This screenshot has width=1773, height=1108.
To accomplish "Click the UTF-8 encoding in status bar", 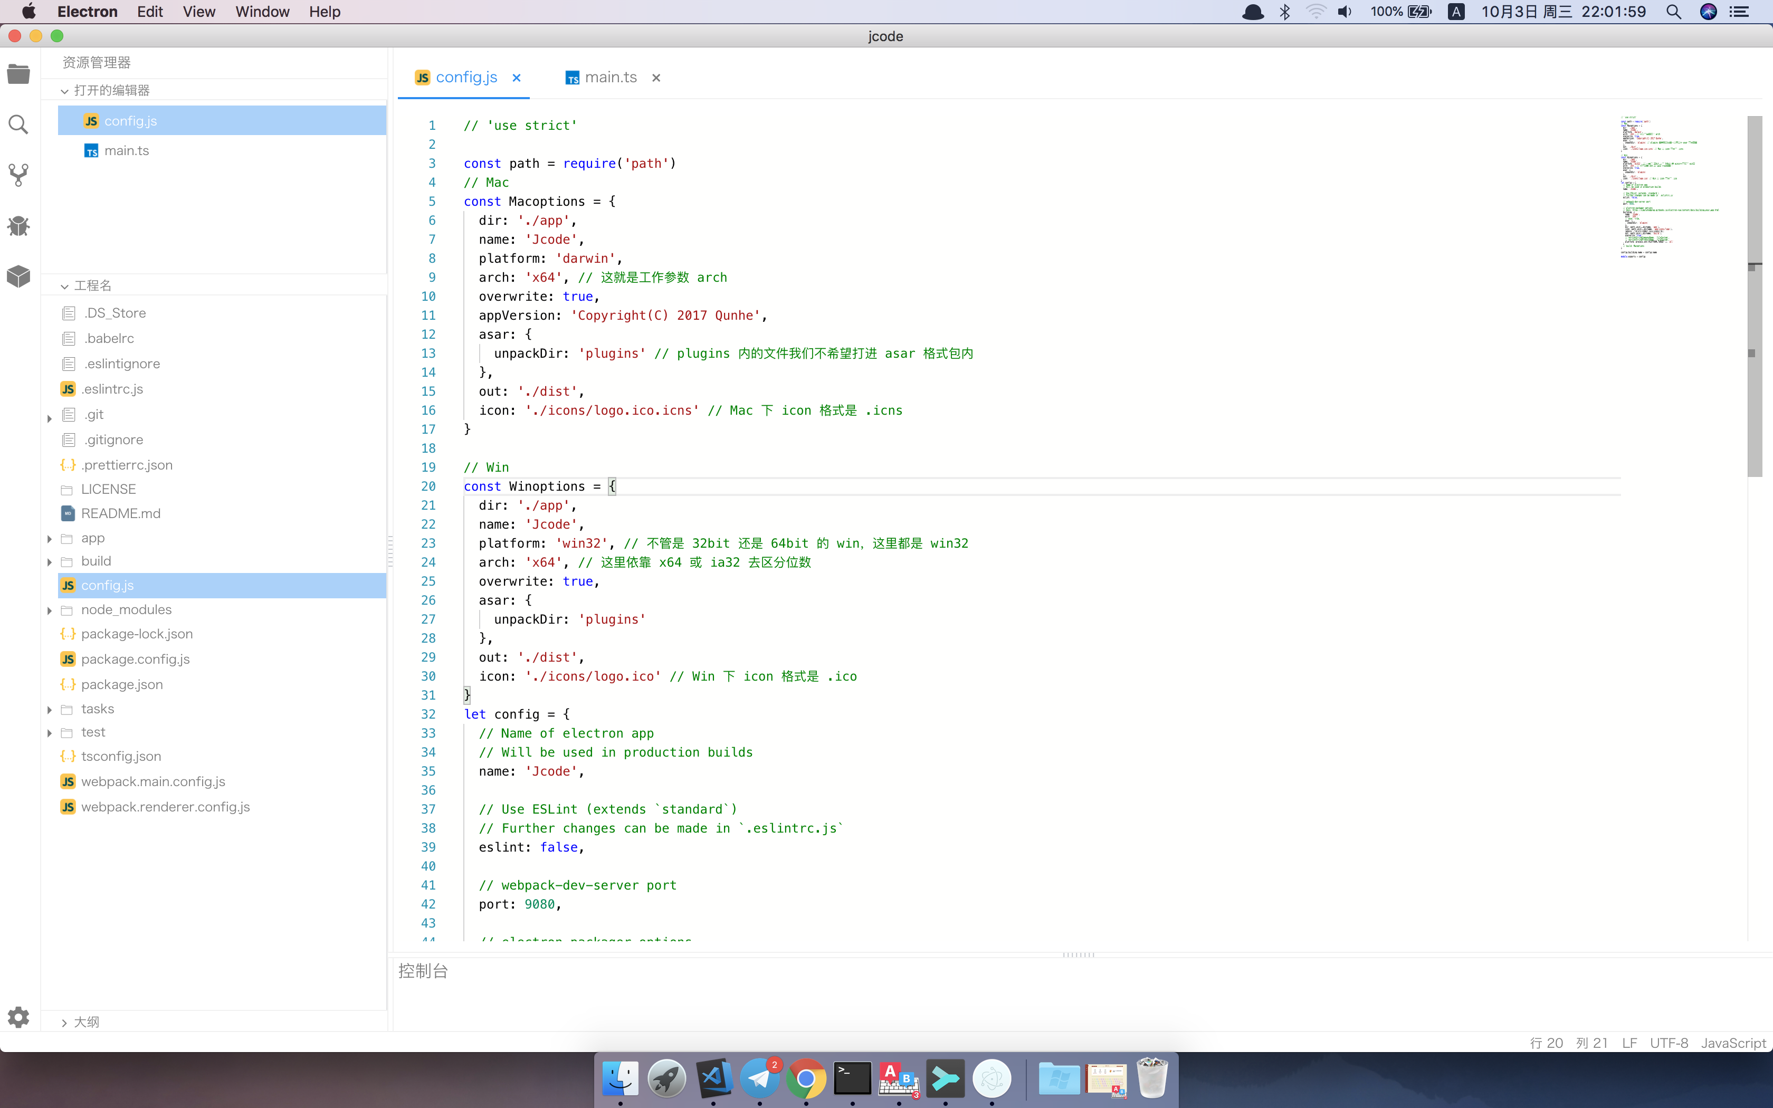I will click(1668, 1043).
